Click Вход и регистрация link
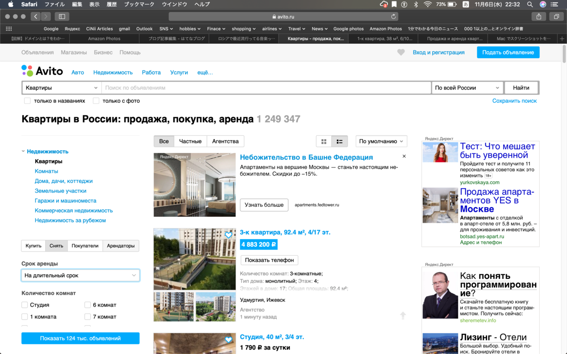The image size is (567, 354). (438, 52)
